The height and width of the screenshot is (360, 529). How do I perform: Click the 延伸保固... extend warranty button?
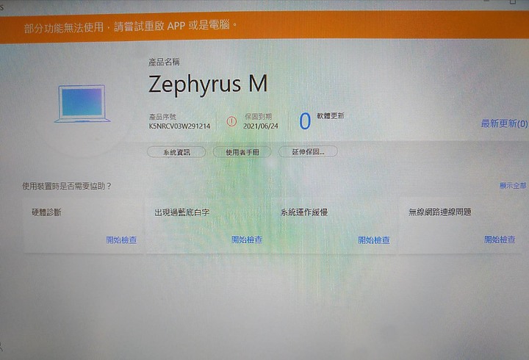[x=308, y=152]
